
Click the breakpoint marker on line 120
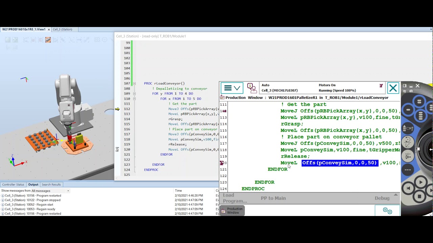pos(222,163)
